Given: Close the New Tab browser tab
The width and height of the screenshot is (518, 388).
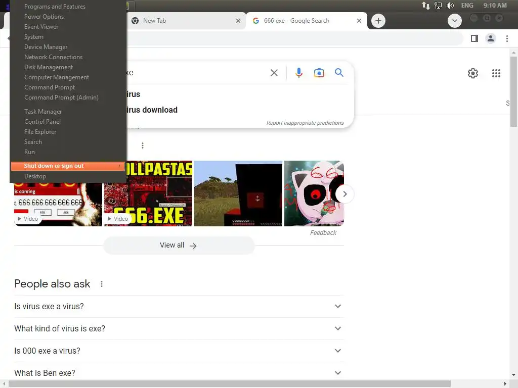Looking at the screenshot, I should [238, 21].
